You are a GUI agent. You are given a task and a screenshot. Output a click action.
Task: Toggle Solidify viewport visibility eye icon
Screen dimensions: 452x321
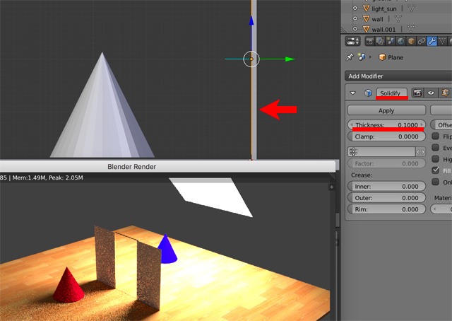click(x=431, y=93)
